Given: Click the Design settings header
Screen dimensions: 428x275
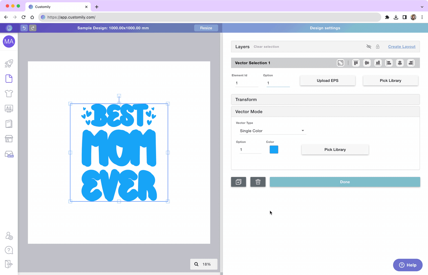Looking at the screenshot, I should coord(325,28).
